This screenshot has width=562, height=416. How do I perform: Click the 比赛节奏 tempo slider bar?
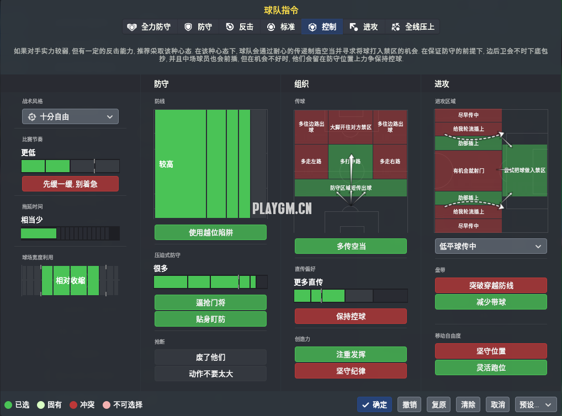coord(70,166)
